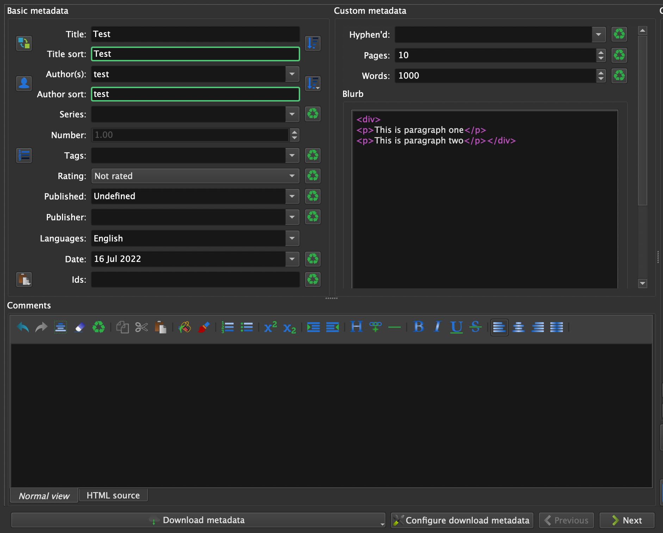Insert a link using the link icon
Image resolution: width=663 pixels, height=533 pixels.
pos(376,327)
